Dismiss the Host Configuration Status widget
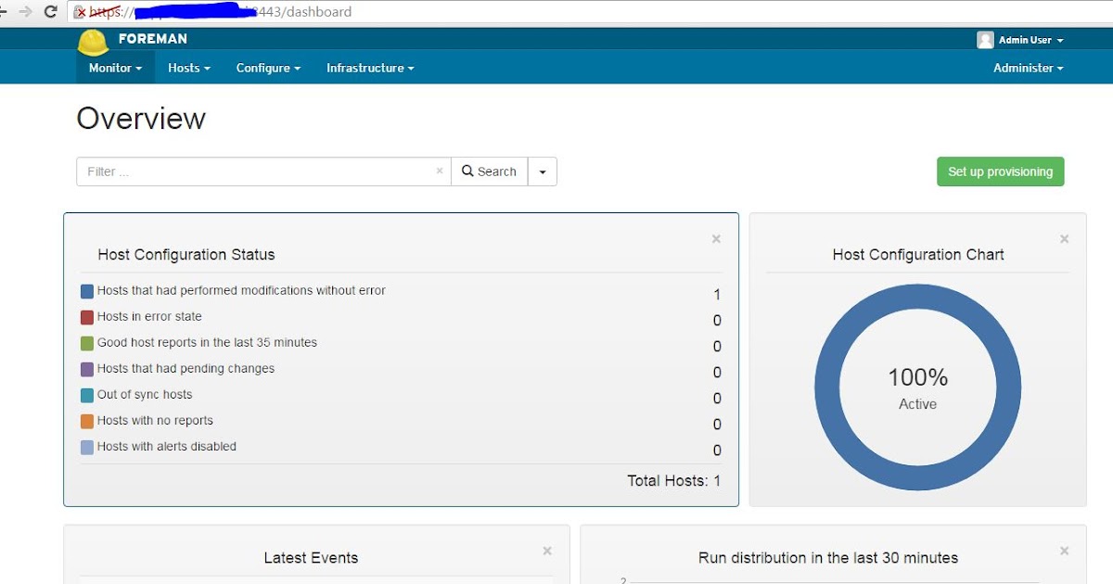The image size is (1113, 584). [x=716, y=238]
